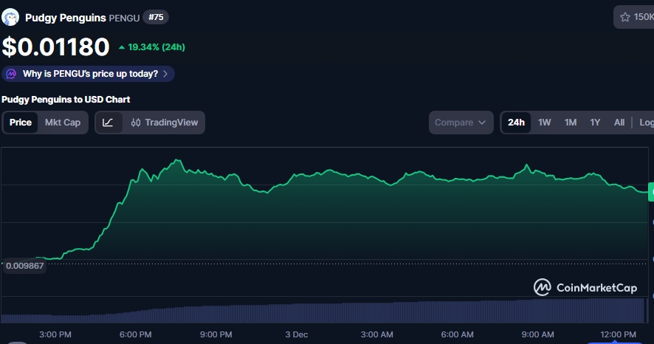Click the 12:00 PM axis label
Screen dimensions: 654x344
(618, 334)
